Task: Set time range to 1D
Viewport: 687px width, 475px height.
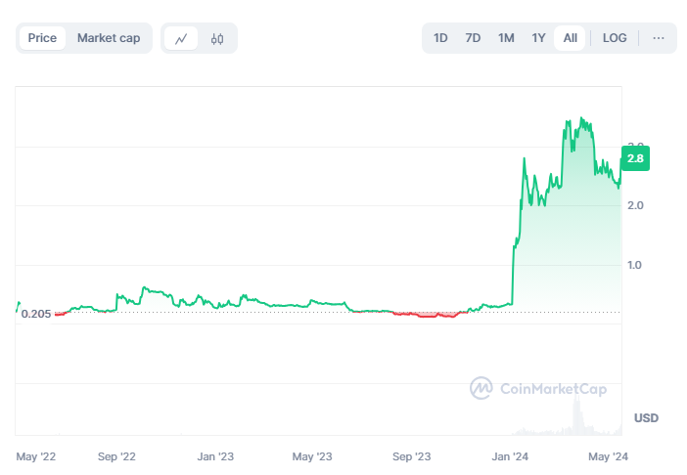Action: tap(440, 38)
